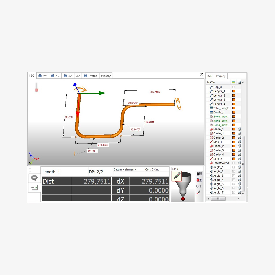Open the Data tab
The height and width of the screenshot is (275, 275).
(x=210, y=76)
